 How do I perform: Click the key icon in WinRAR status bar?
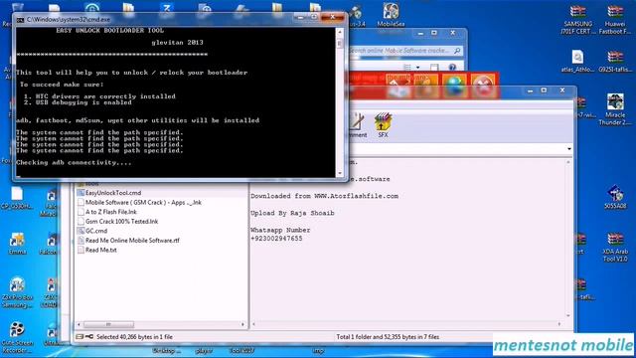[88, 336]
